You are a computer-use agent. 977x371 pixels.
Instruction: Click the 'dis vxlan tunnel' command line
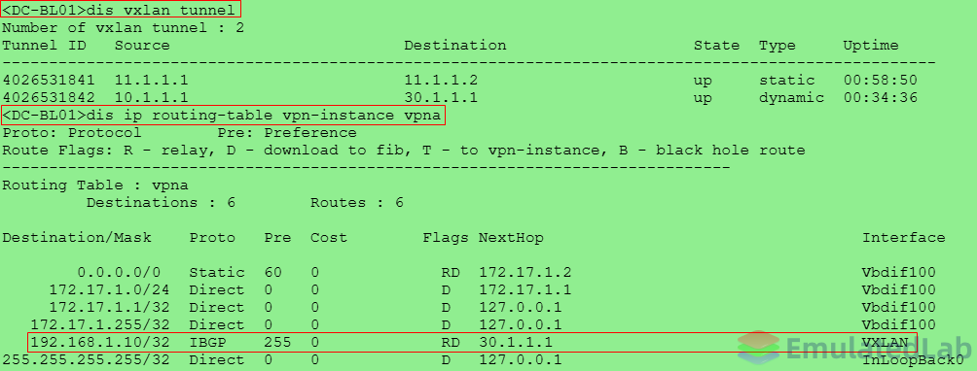121,10
